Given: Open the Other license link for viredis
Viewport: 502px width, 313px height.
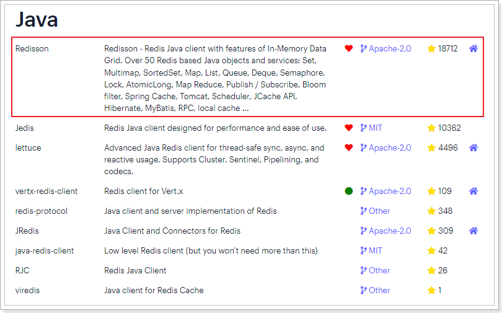Looking at the screenshot, I should [375, 290].
